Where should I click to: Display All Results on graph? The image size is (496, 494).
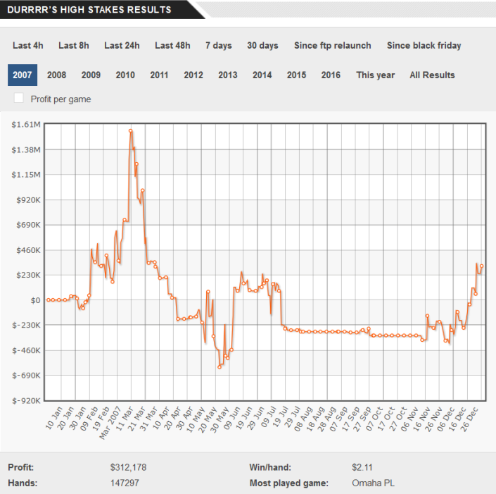click(x=432, y=75)
